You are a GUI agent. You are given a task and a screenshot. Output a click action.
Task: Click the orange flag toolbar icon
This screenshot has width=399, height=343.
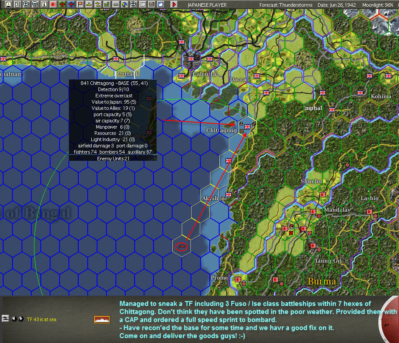[x=80, y=4]
